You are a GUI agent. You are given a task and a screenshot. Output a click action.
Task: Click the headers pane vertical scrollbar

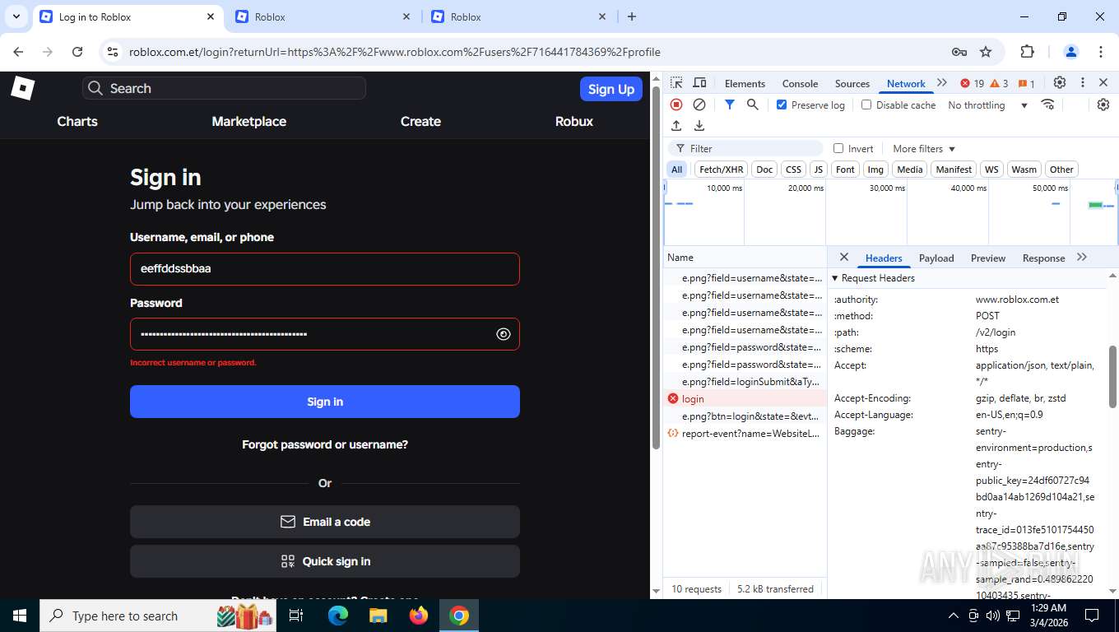(x=1113, y=377)
